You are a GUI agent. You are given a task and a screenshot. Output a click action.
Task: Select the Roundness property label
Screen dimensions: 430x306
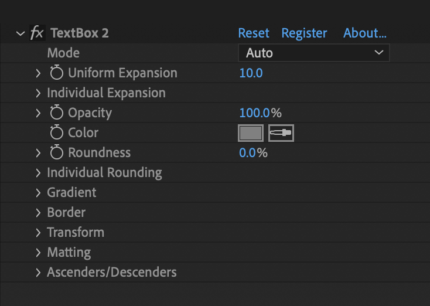[99, 152]
